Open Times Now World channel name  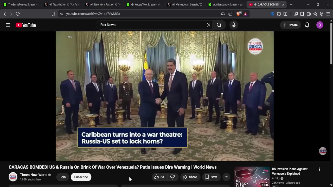(34, 175)
